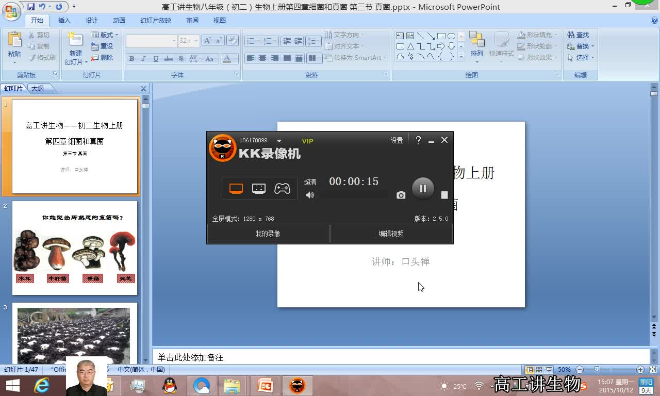Switch to the 大纲 pane tab
The width and height of the screenshot is (660, 396).
(38, 89)
